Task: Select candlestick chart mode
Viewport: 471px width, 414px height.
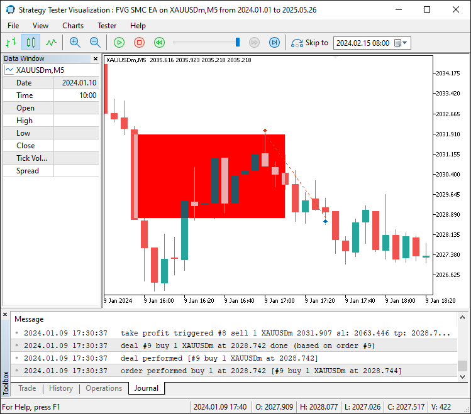Action: (31, 42)
